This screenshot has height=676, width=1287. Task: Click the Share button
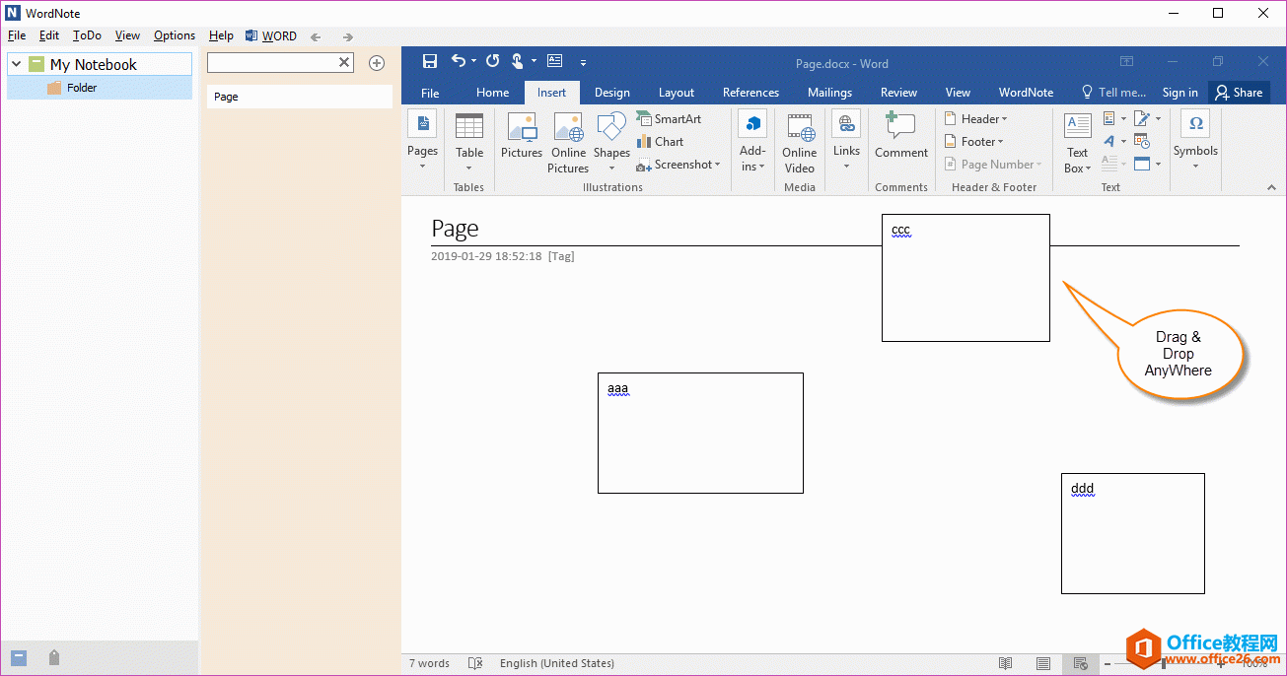1239,93
